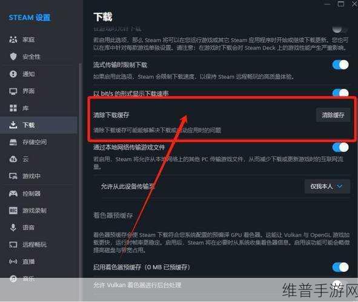Screen dimensions: 358x302
Task: Click the 语音 microphone icon
Action: [13, 227]
